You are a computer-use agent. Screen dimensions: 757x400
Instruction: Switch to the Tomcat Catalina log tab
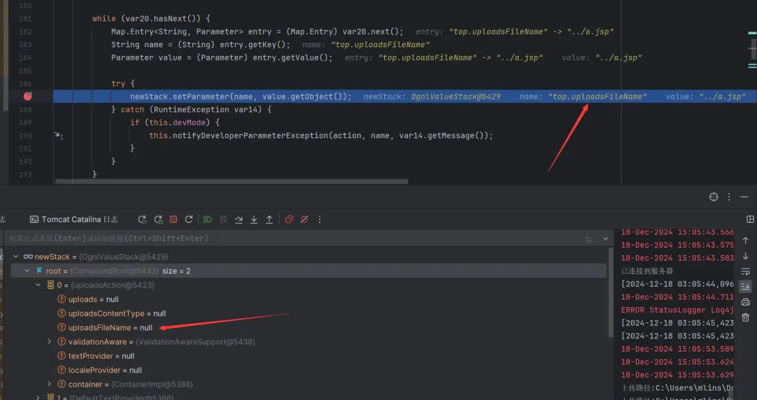pos(74,220)
